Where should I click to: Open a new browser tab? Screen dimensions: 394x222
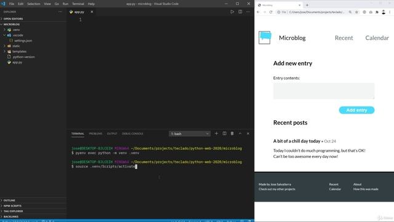click(x=307, y=5)
